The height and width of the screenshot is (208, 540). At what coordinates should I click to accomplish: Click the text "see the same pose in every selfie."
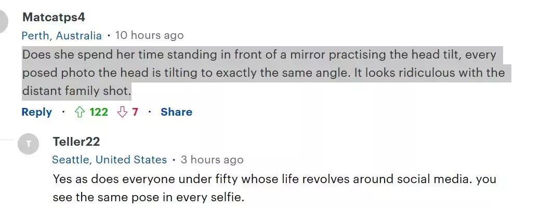148,198
